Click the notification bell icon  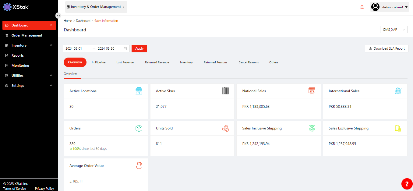click(x=362, y=7)
